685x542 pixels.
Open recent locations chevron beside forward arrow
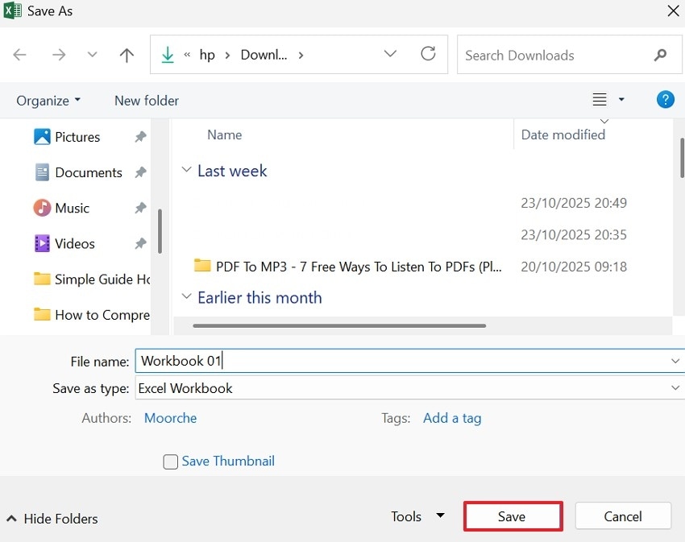pos(92,55)
